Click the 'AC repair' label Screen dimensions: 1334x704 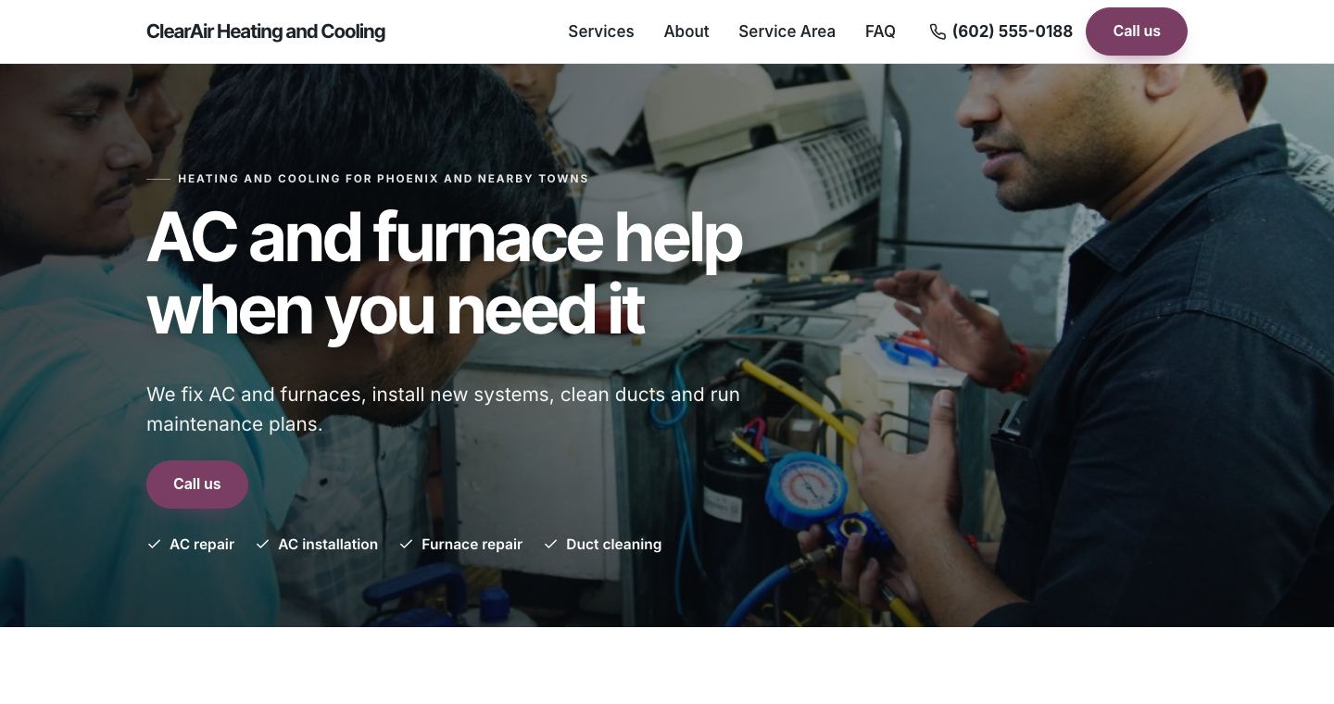pos(202,544)
